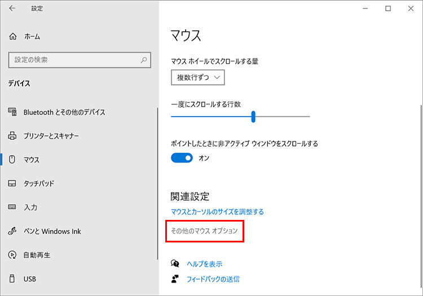Open the 複数行ずつ scroll dropdown
423x296 pixels.
198,77
